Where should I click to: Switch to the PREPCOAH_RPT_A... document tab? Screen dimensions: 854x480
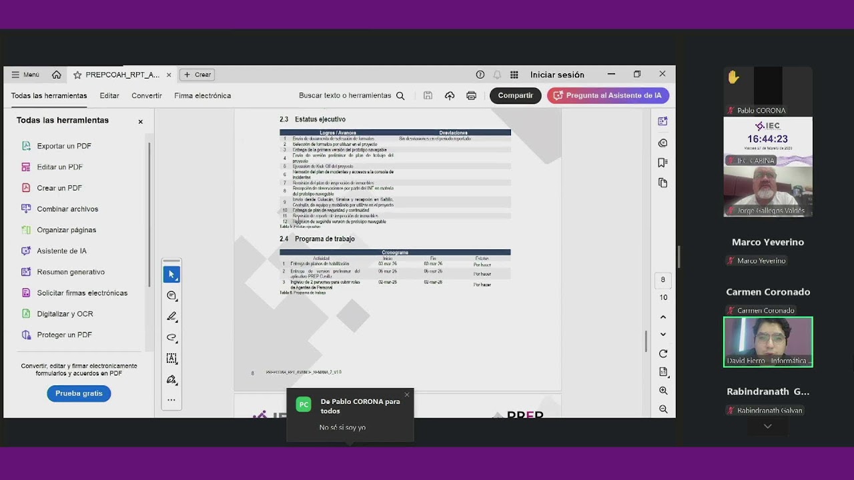click(123, 75)
